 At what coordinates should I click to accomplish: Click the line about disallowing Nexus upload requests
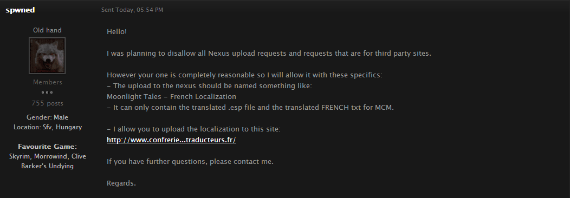pos(269,54)
